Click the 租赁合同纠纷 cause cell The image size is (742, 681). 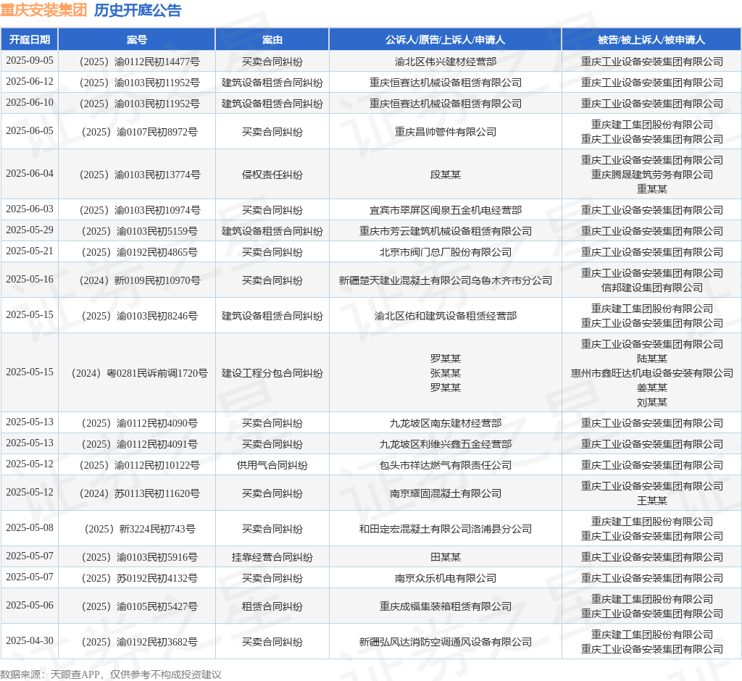click(x=272, y=606)
